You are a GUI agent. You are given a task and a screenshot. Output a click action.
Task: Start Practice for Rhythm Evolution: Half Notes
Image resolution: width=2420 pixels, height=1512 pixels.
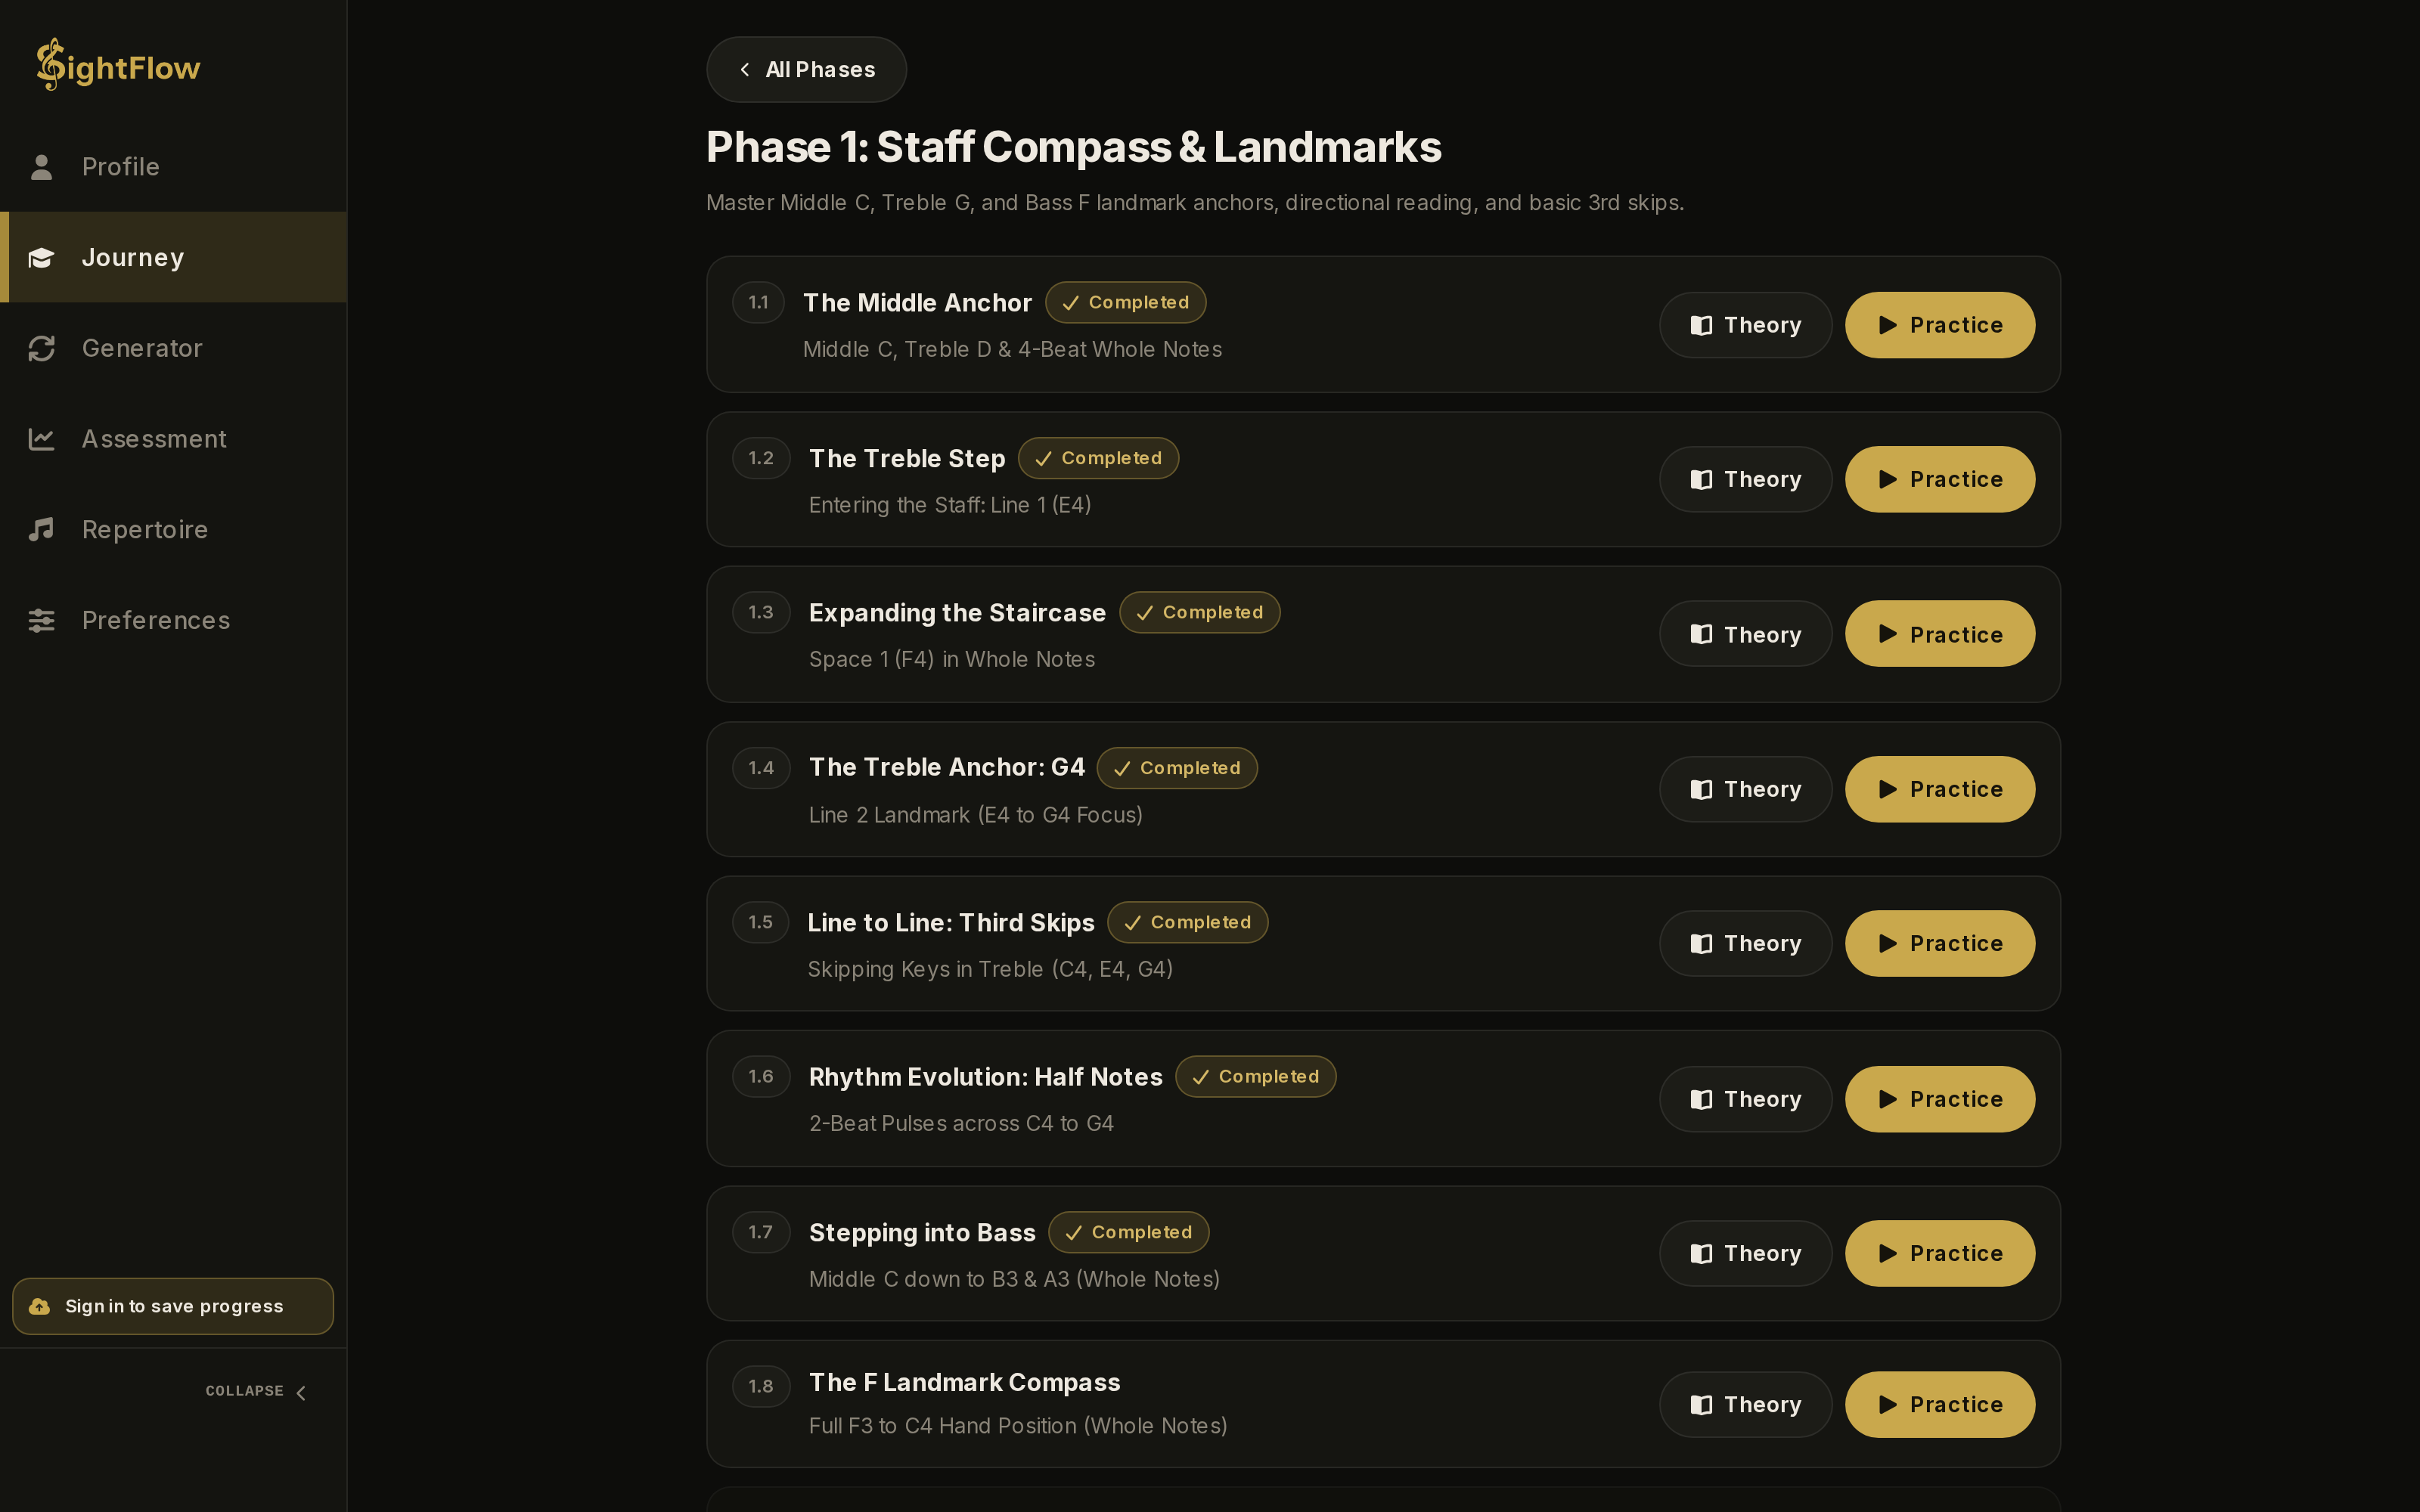(1939, 1099)
